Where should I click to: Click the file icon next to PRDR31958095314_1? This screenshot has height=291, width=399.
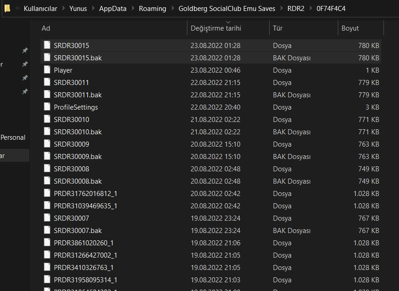[47, 279]
